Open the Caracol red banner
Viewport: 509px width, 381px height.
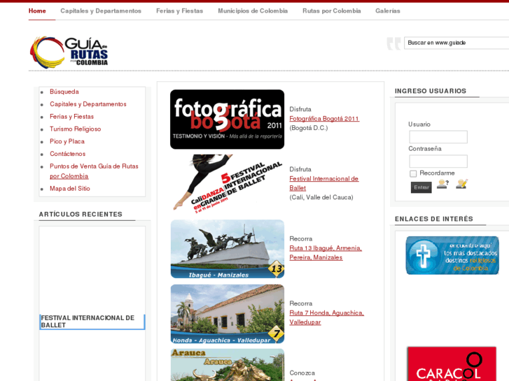pos(452,364)
